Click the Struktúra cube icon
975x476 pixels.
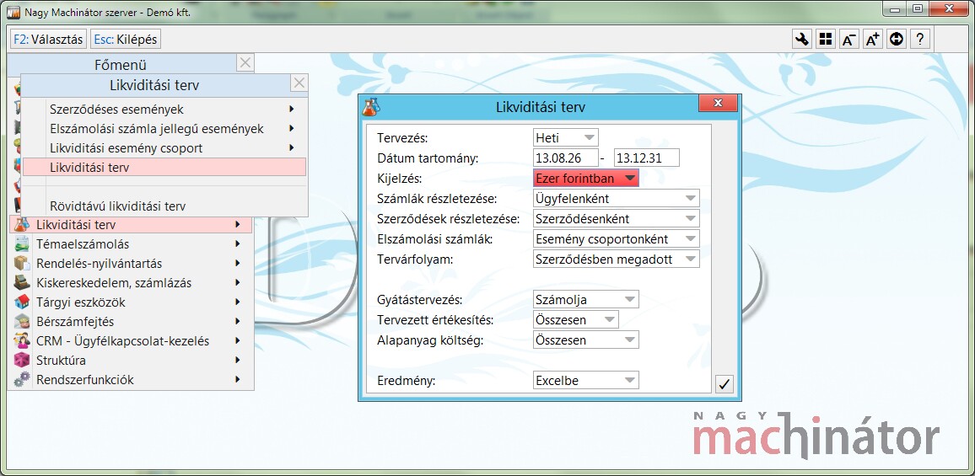coord(22,360)
